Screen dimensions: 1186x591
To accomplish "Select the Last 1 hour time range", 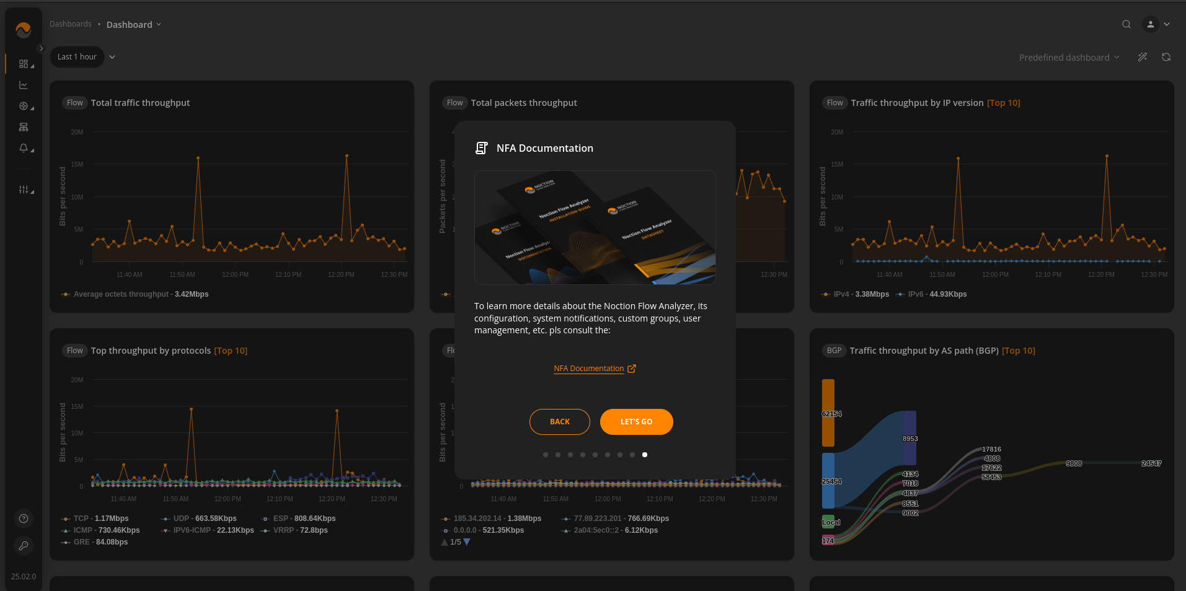I will [77, 57].
